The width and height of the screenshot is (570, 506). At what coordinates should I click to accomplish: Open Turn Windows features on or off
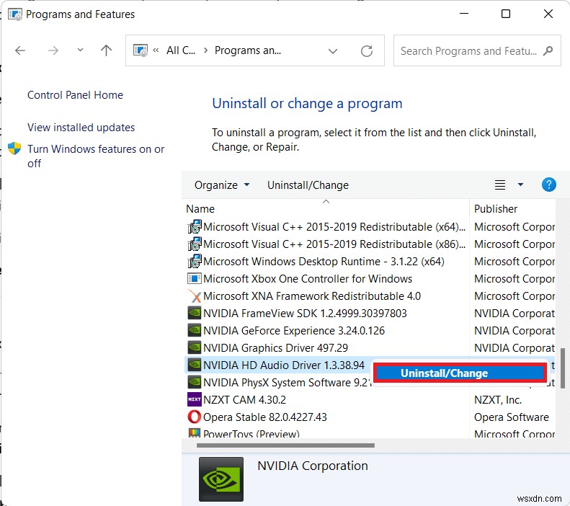coord(96,156)
